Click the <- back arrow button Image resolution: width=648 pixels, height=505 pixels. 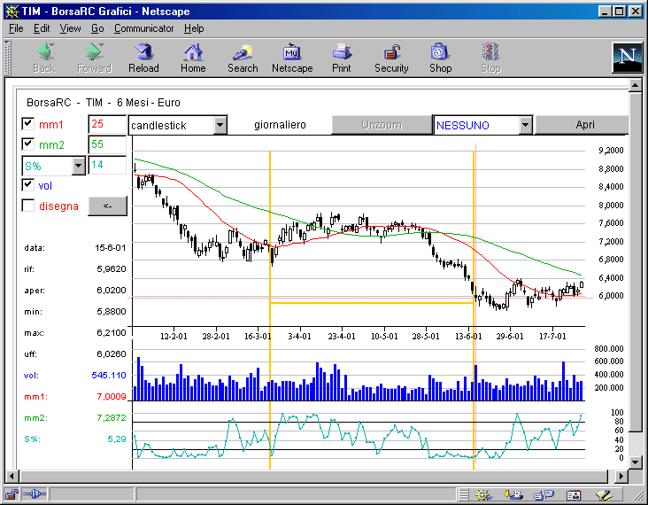107,206
